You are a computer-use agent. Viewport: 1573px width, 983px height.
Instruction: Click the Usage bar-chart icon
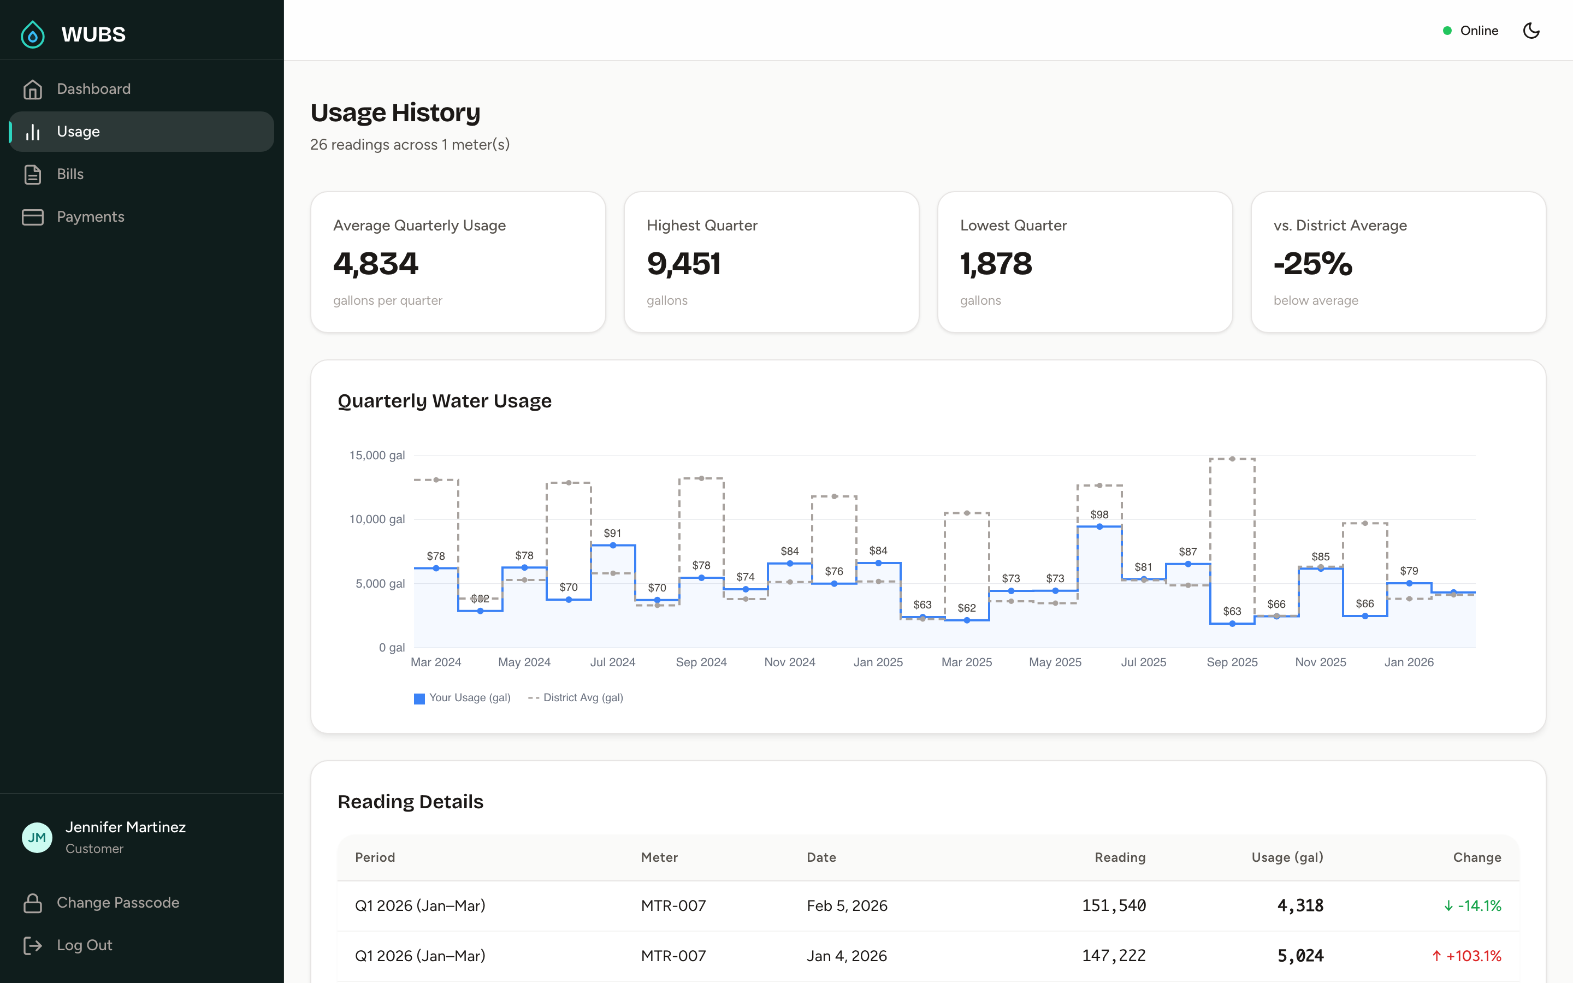pyautogui.click(x=33, y=131)
